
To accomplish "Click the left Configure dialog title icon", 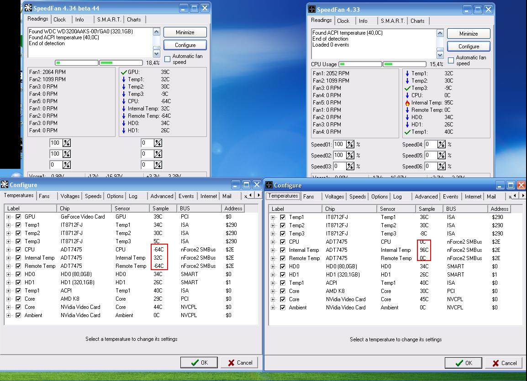I will pos(5,184).
